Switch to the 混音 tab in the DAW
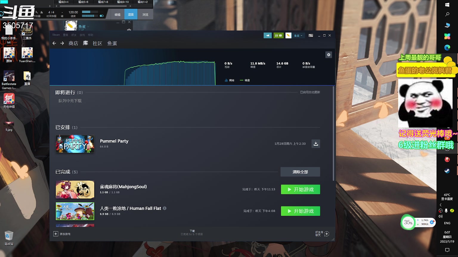 tap(131, 14)
